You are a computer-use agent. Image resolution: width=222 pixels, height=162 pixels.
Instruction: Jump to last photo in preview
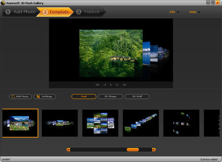pos(124,85)
